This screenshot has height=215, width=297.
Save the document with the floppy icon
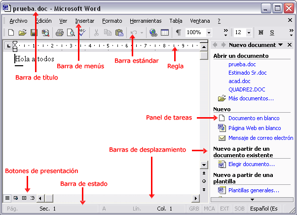(x=34, y=33)
